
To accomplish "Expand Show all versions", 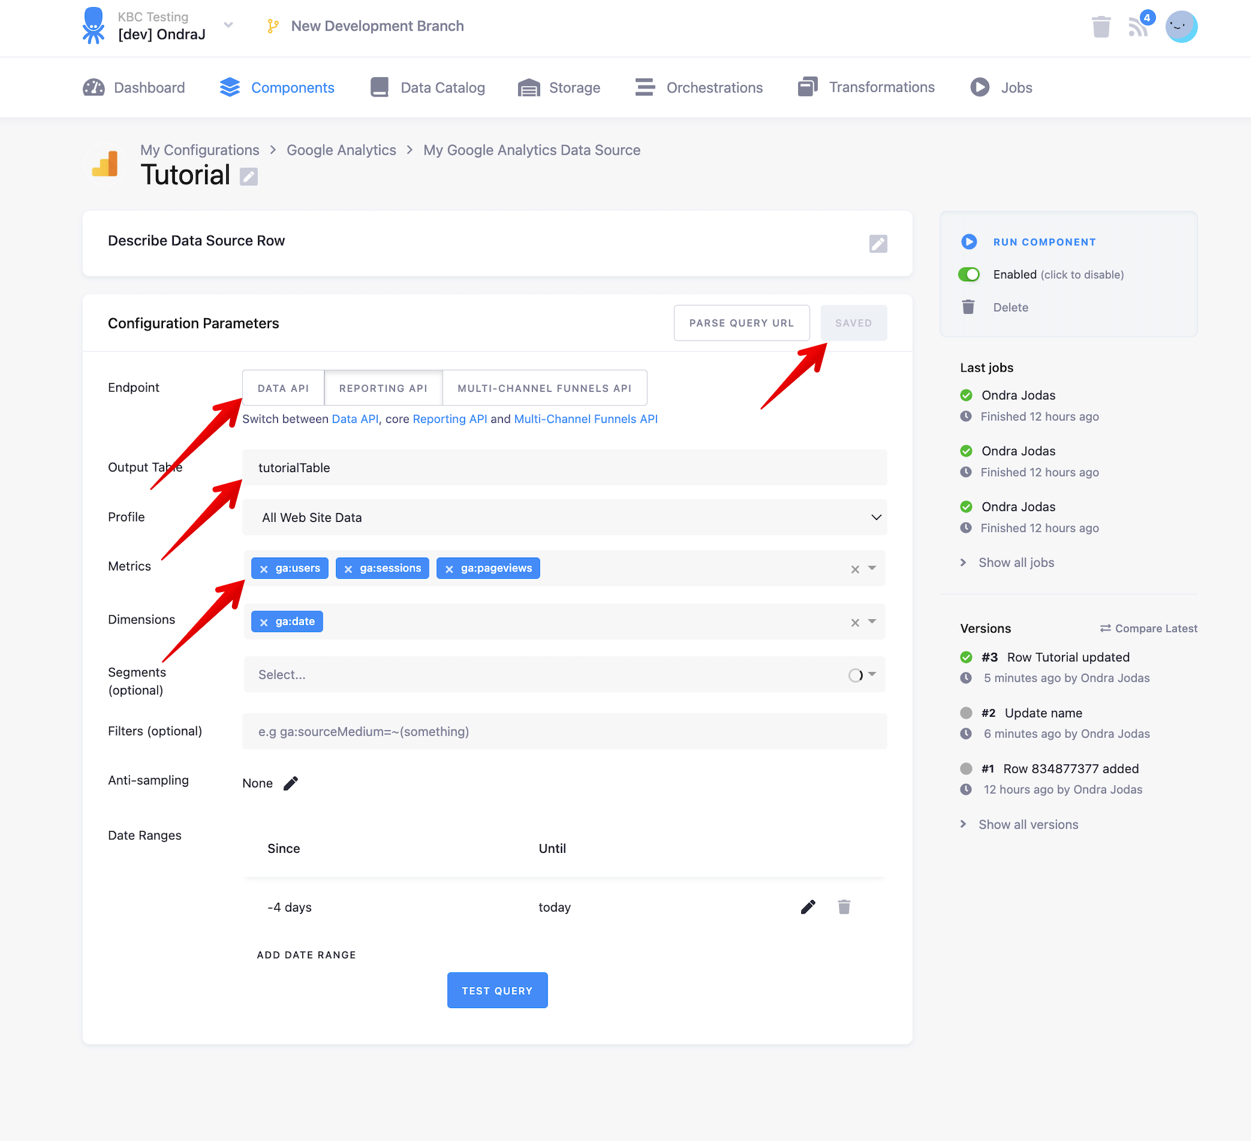I will [x=1029, y=825].
